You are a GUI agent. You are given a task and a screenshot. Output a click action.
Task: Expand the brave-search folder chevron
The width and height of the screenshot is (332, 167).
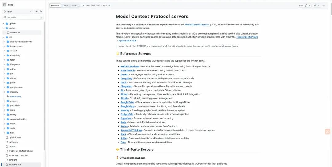coord(5,46)
